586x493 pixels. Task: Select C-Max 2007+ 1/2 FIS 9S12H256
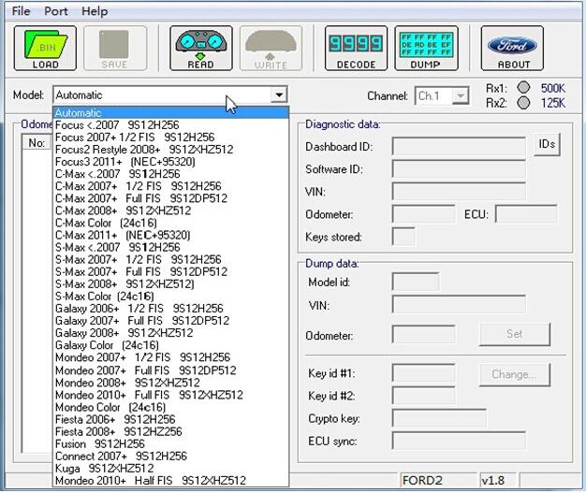point(170,186)
